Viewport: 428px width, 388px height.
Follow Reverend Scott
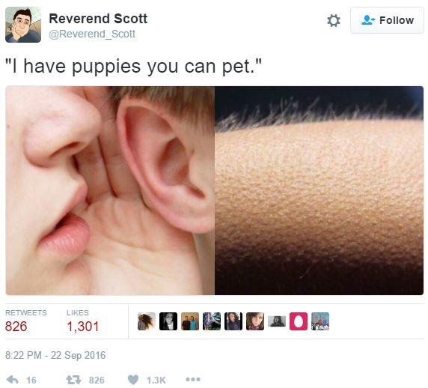click(387, 20)
